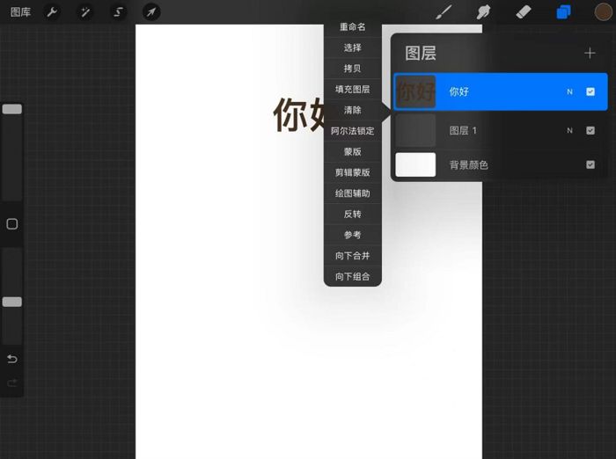
Task: Select the 背景颜色 layer name
Action: pos(469,165)
